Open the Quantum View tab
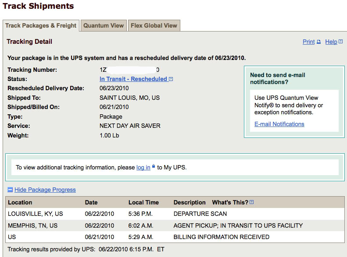347x257 pixels. [104, 25]
